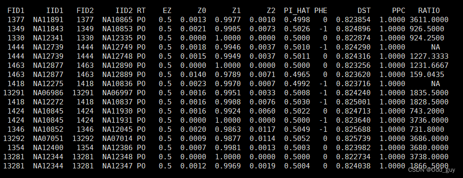Select RATIO value 743.2000
The image size is (463, 178).
pyautogui.click(x=427, y=112)
